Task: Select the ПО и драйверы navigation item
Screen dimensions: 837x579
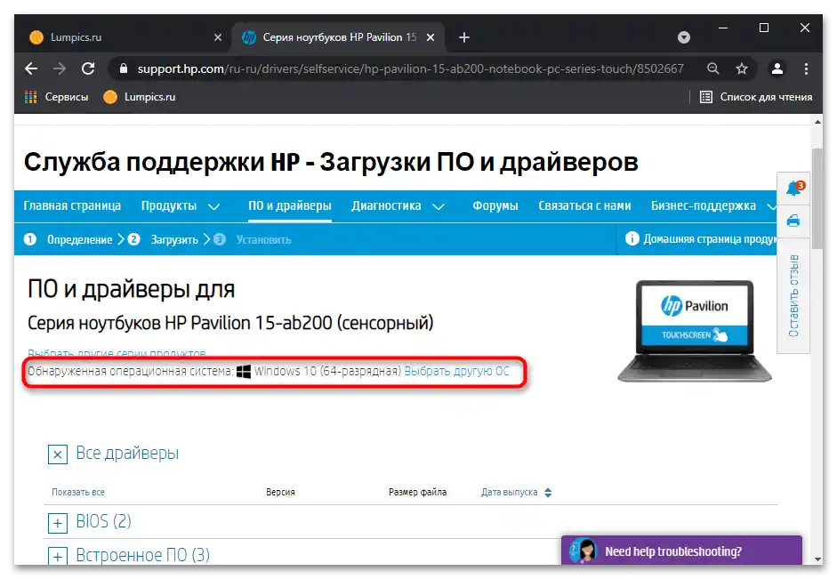Action: click(290, 206)
